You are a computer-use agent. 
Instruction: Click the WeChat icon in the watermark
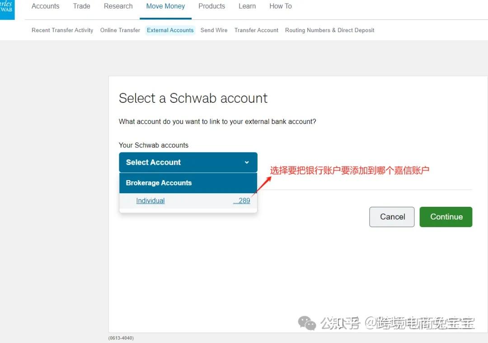[307, 323]
